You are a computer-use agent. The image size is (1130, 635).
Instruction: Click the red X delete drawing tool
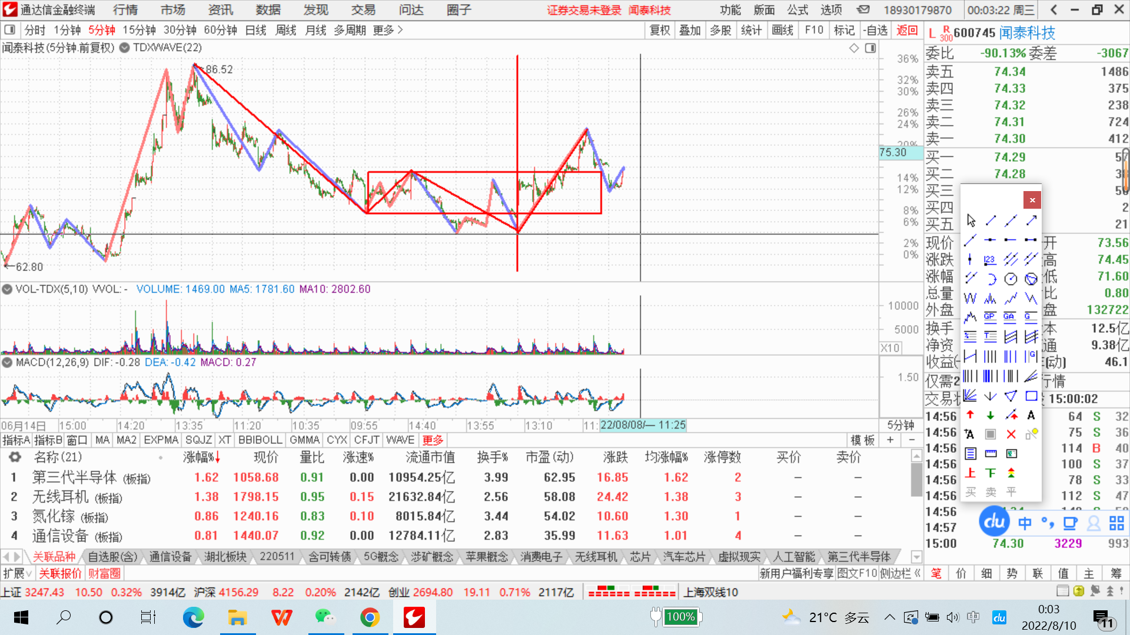[1011, 435]
